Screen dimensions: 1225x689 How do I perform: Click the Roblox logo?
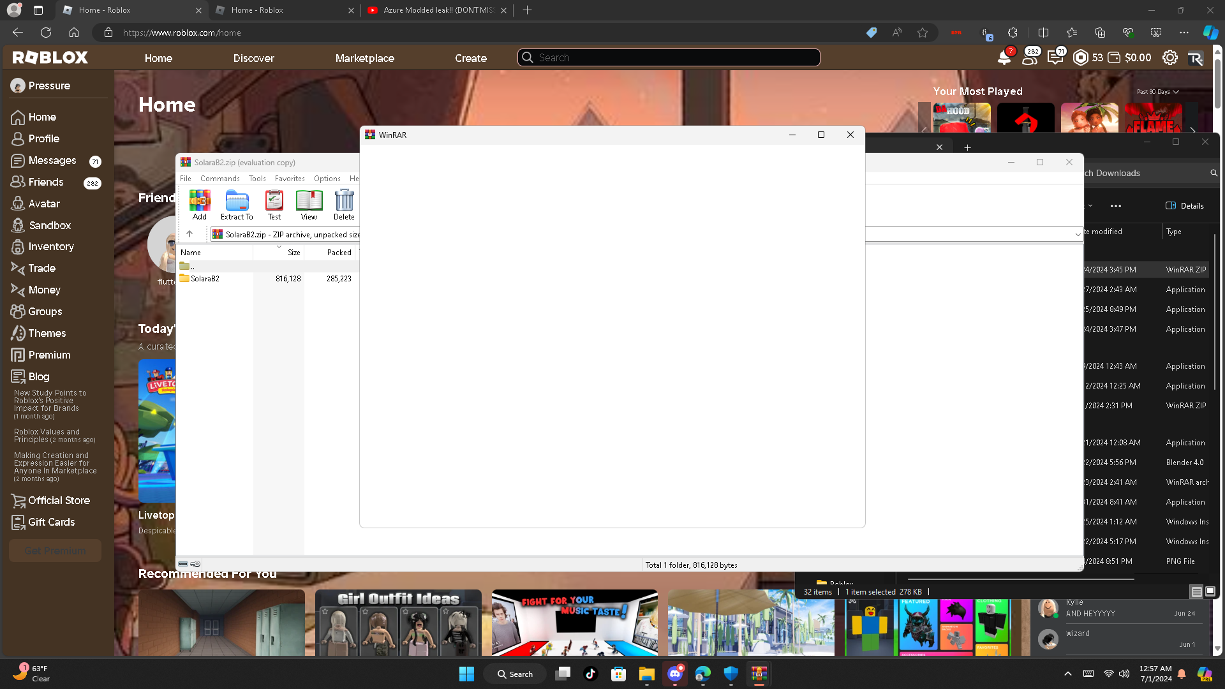(x=50, y=57)
